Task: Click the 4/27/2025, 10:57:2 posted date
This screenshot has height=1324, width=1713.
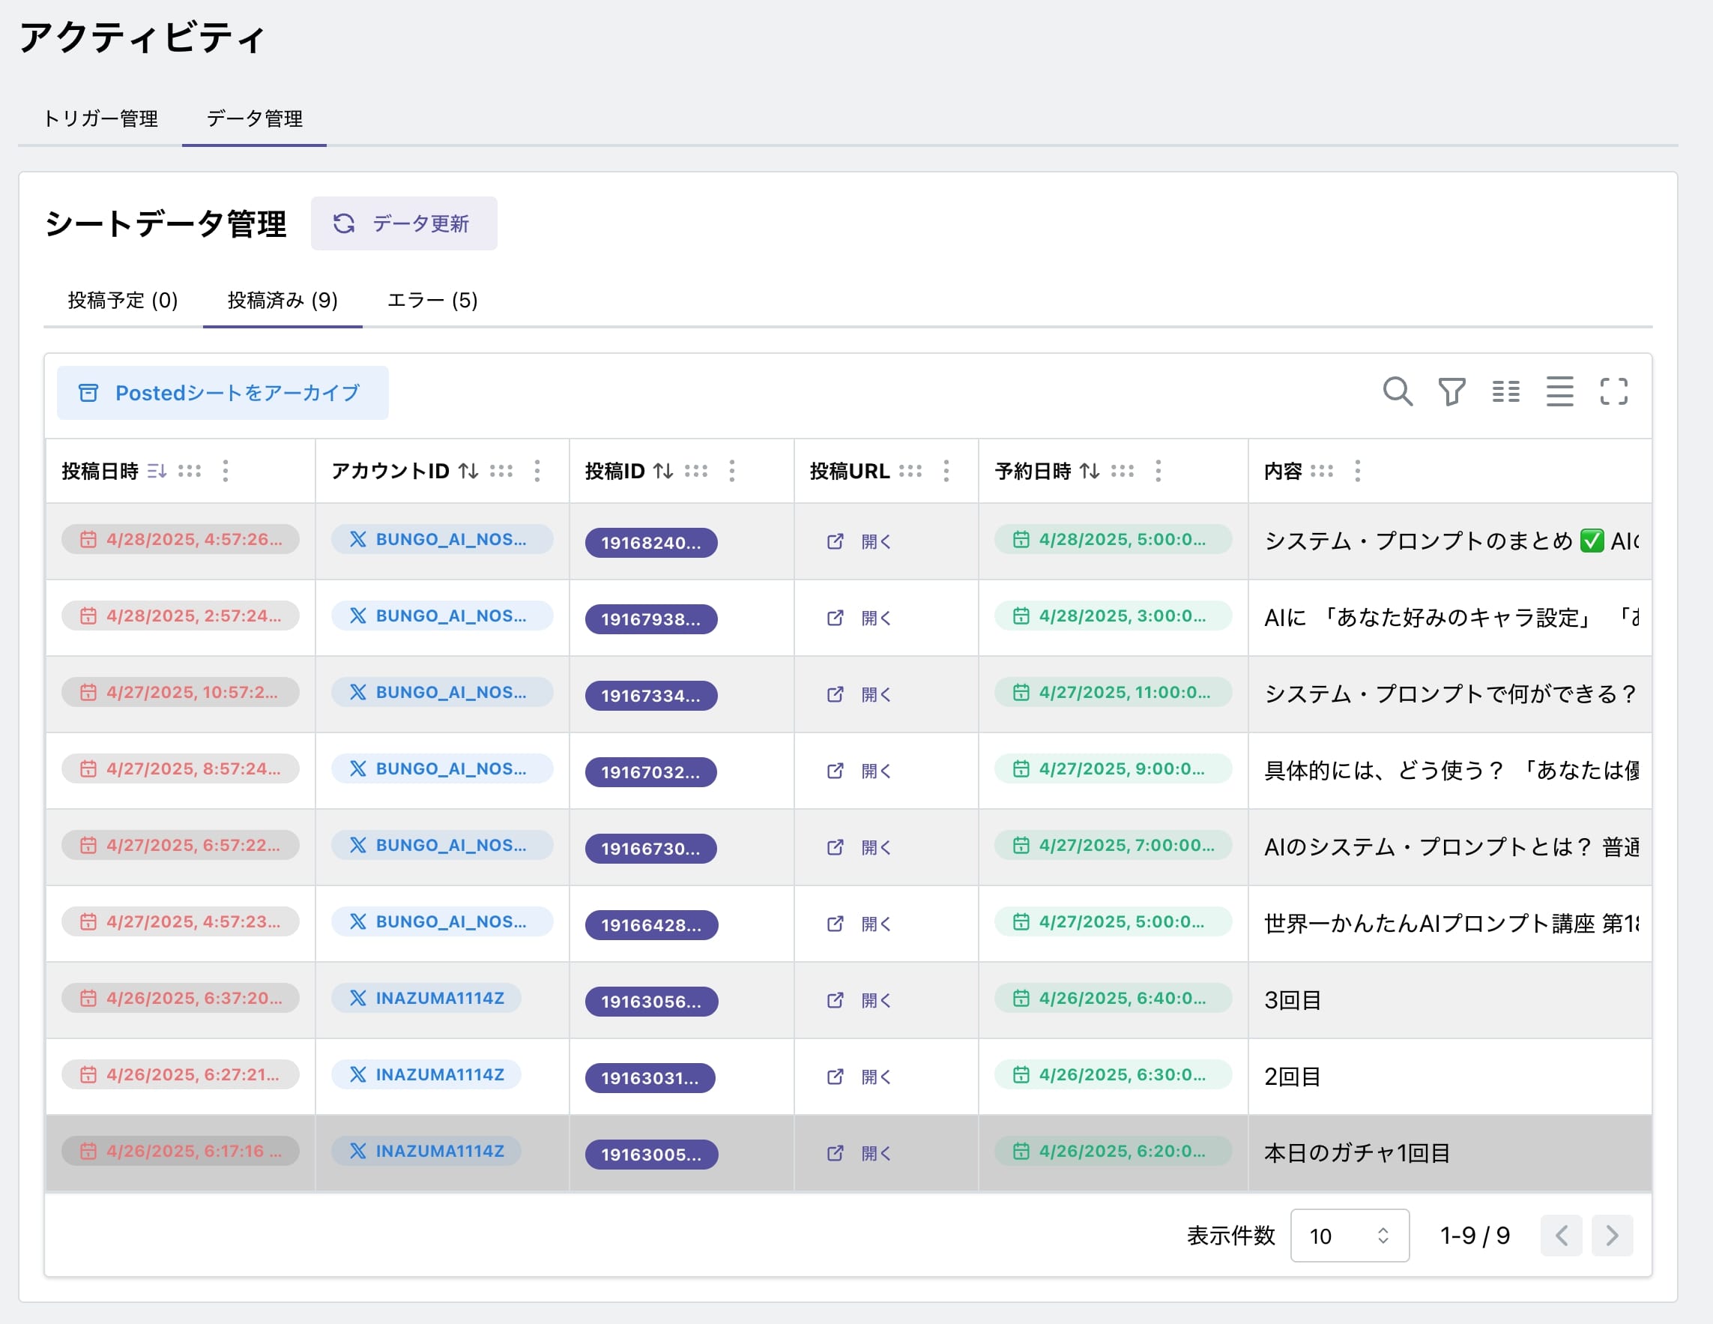Action: coord(181,692)
